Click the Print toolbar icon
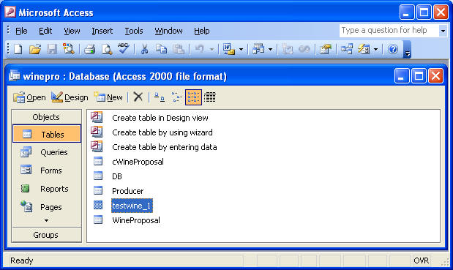 89,49
